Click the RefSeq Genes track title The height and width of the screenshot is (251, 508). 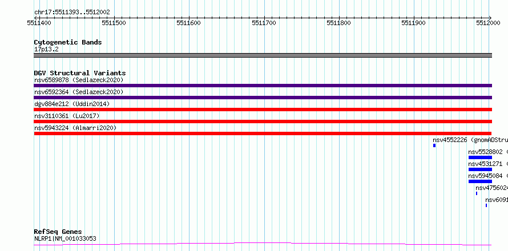[x=58, y=232]
